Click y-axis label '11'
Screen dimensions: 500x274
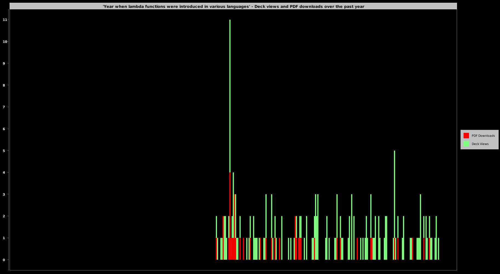pyautogui.click(x=5, y=20)
